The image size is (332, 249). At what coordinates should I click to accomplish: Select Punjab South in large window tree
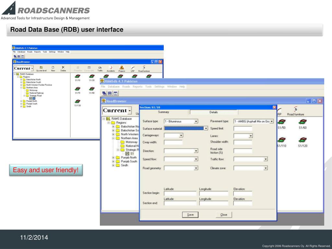[x=129, y=161]
